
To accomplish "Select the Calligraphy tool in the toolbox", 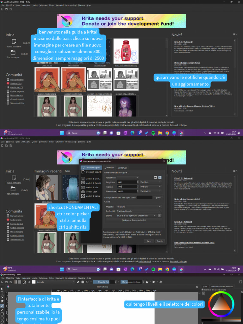I will pos(2,301).
